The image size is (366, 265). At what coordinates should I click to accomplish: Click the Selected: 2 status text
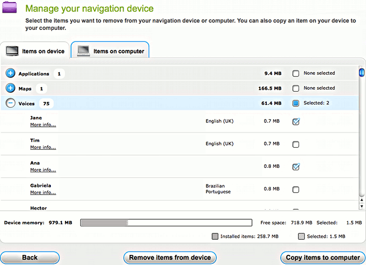pos(316,103)
